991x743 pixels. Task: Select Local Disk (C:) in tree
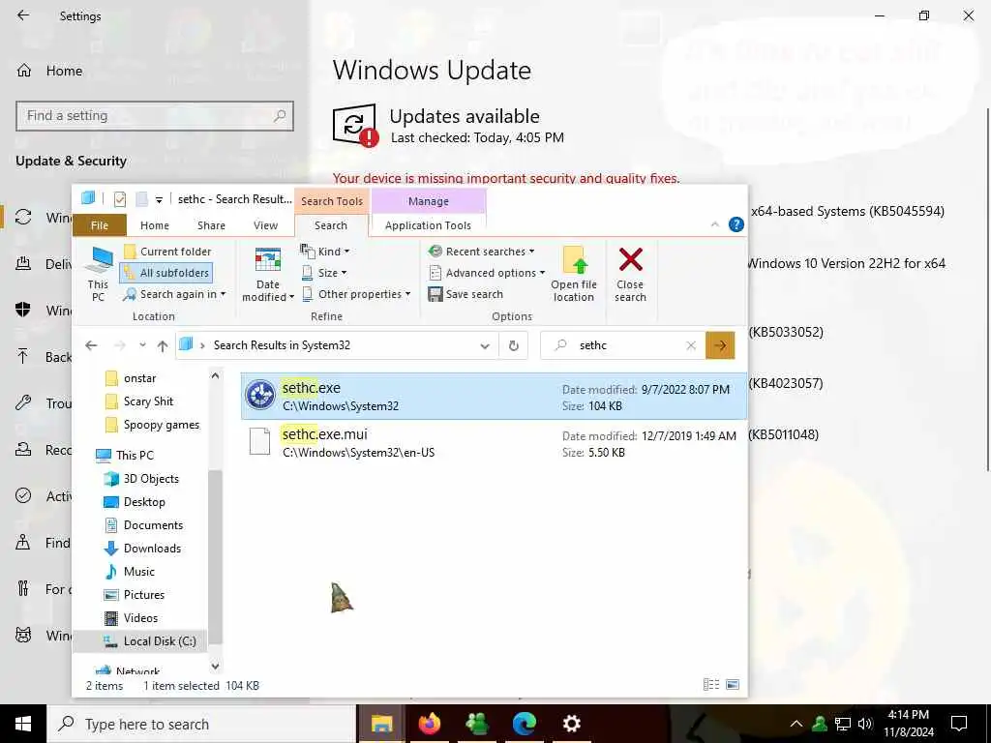[x=140, y=641]
